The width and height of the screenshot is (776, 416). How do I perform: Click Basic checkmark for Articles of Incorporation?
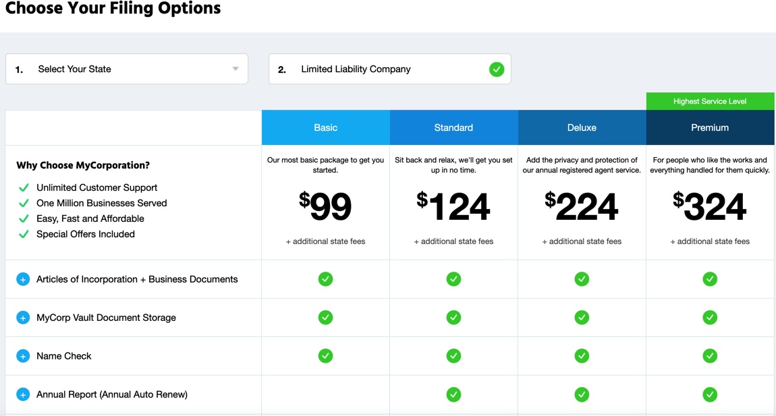[x=326, y=279]
